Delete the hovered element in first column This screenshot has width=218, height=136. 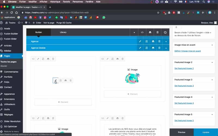pos(71,80)
